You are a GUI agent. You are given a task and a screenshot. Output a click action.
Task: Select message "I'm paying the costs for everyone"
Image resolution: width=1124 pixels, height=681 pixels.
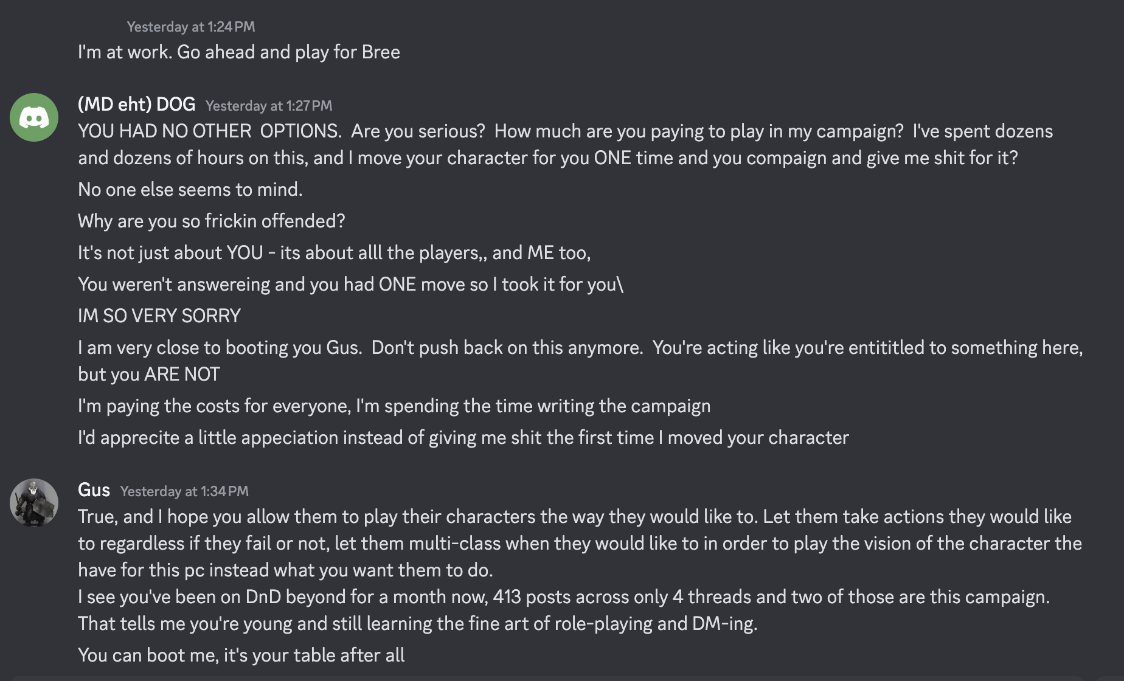(x=394, y=406)
